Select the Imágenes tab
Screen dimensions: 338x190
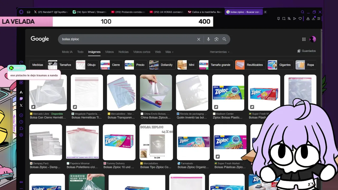tap(94, 52)
